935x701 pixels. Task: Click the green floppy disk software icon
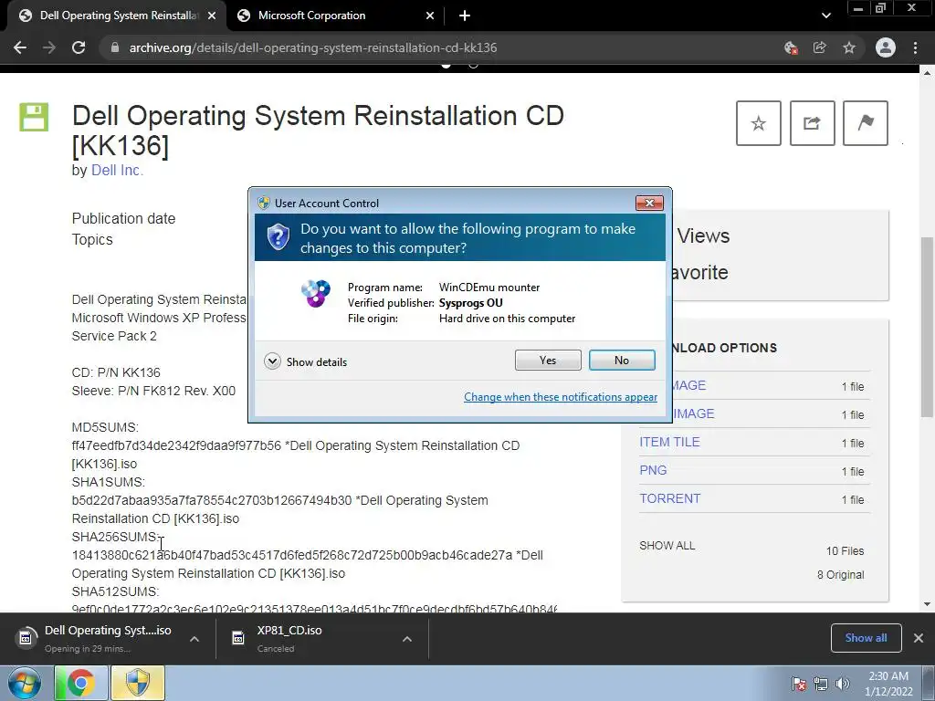pos(34,117)
